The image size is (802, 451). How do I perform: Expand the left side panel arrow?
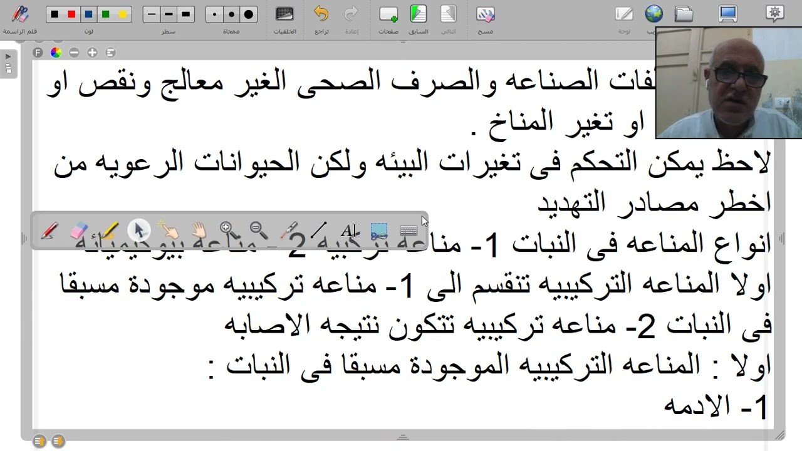(8, 57)
